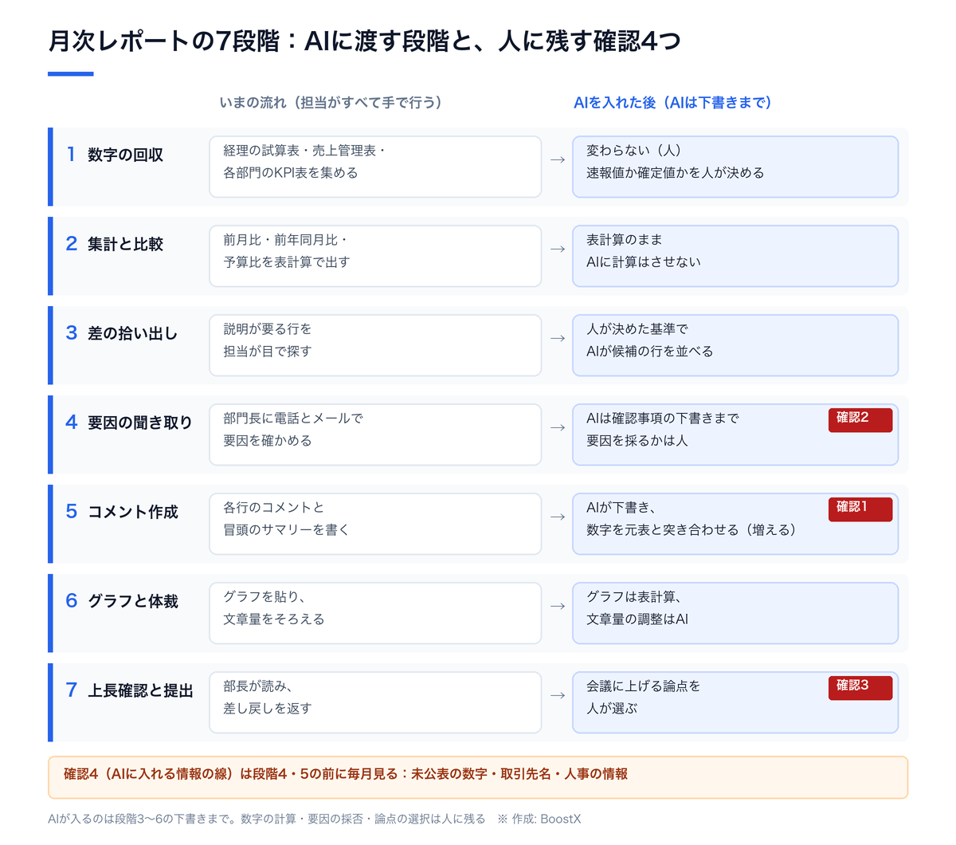This screenshot has height=845, width=956.
Task: Select AI box AIが下書き、数字を元表と
Action: (735, 524)
